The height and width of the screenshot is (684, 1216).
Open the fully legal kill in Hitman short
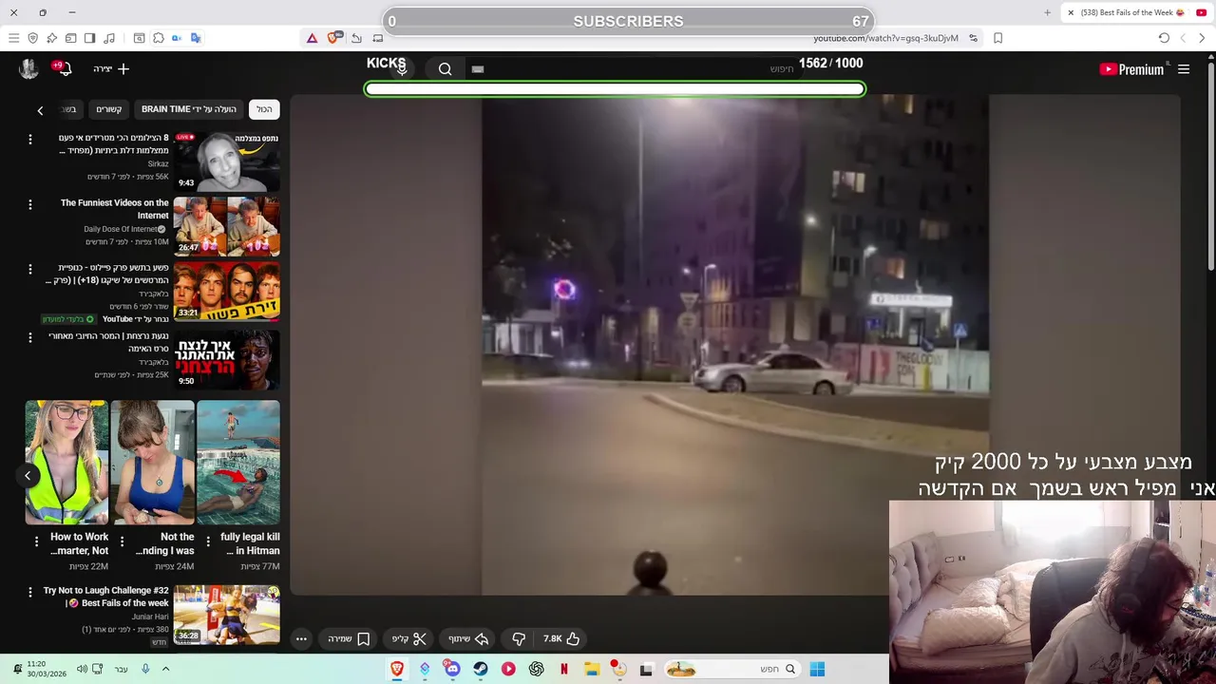point(238,463)
